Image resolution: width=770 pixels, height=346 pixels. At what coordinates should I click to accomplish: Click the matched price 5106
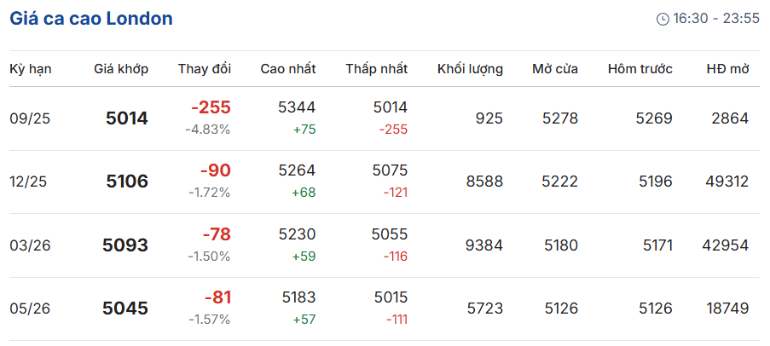click(127, 182)
